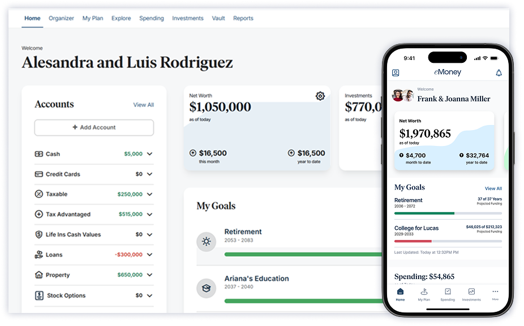Switch to the Organizer tab
Viewport: 524px width, 326px height.
pyautogui.click(x=61, y=18)
